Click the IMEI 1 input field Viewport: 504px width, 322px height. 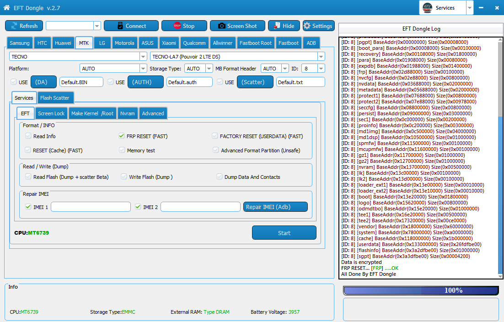coord(91,207)
